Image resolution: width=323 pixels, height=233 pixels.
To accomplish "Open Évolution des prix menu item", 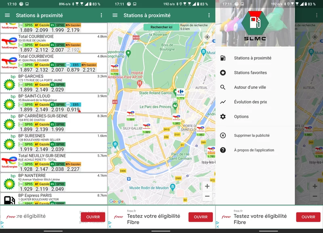I will point(255,102).
